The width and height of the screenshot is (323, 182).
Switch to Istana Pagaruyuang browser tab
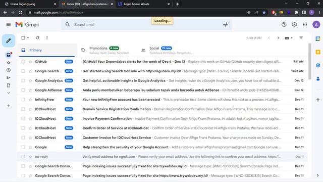30,4
